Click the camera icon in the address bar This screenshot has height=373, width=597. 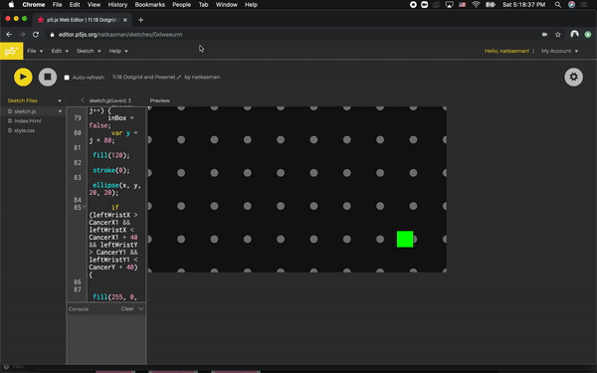(x=544, y=34)
